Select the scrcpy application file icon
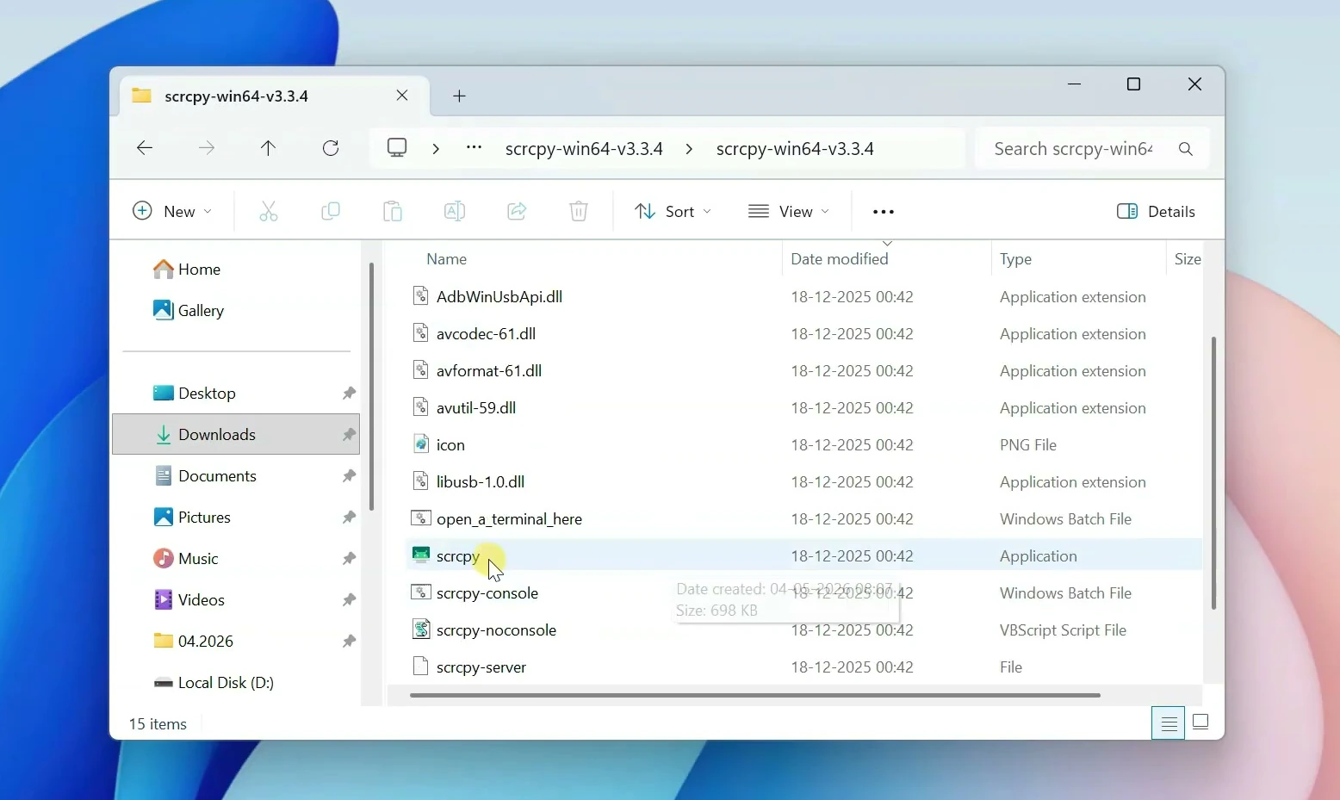The width and height of the screenshot is (1340, 800). (420, 555)
